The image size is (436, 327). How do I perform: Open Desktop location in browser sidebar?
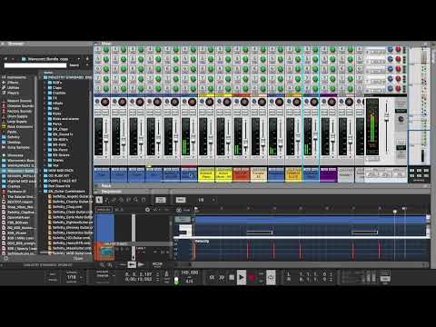pos(14,143)
